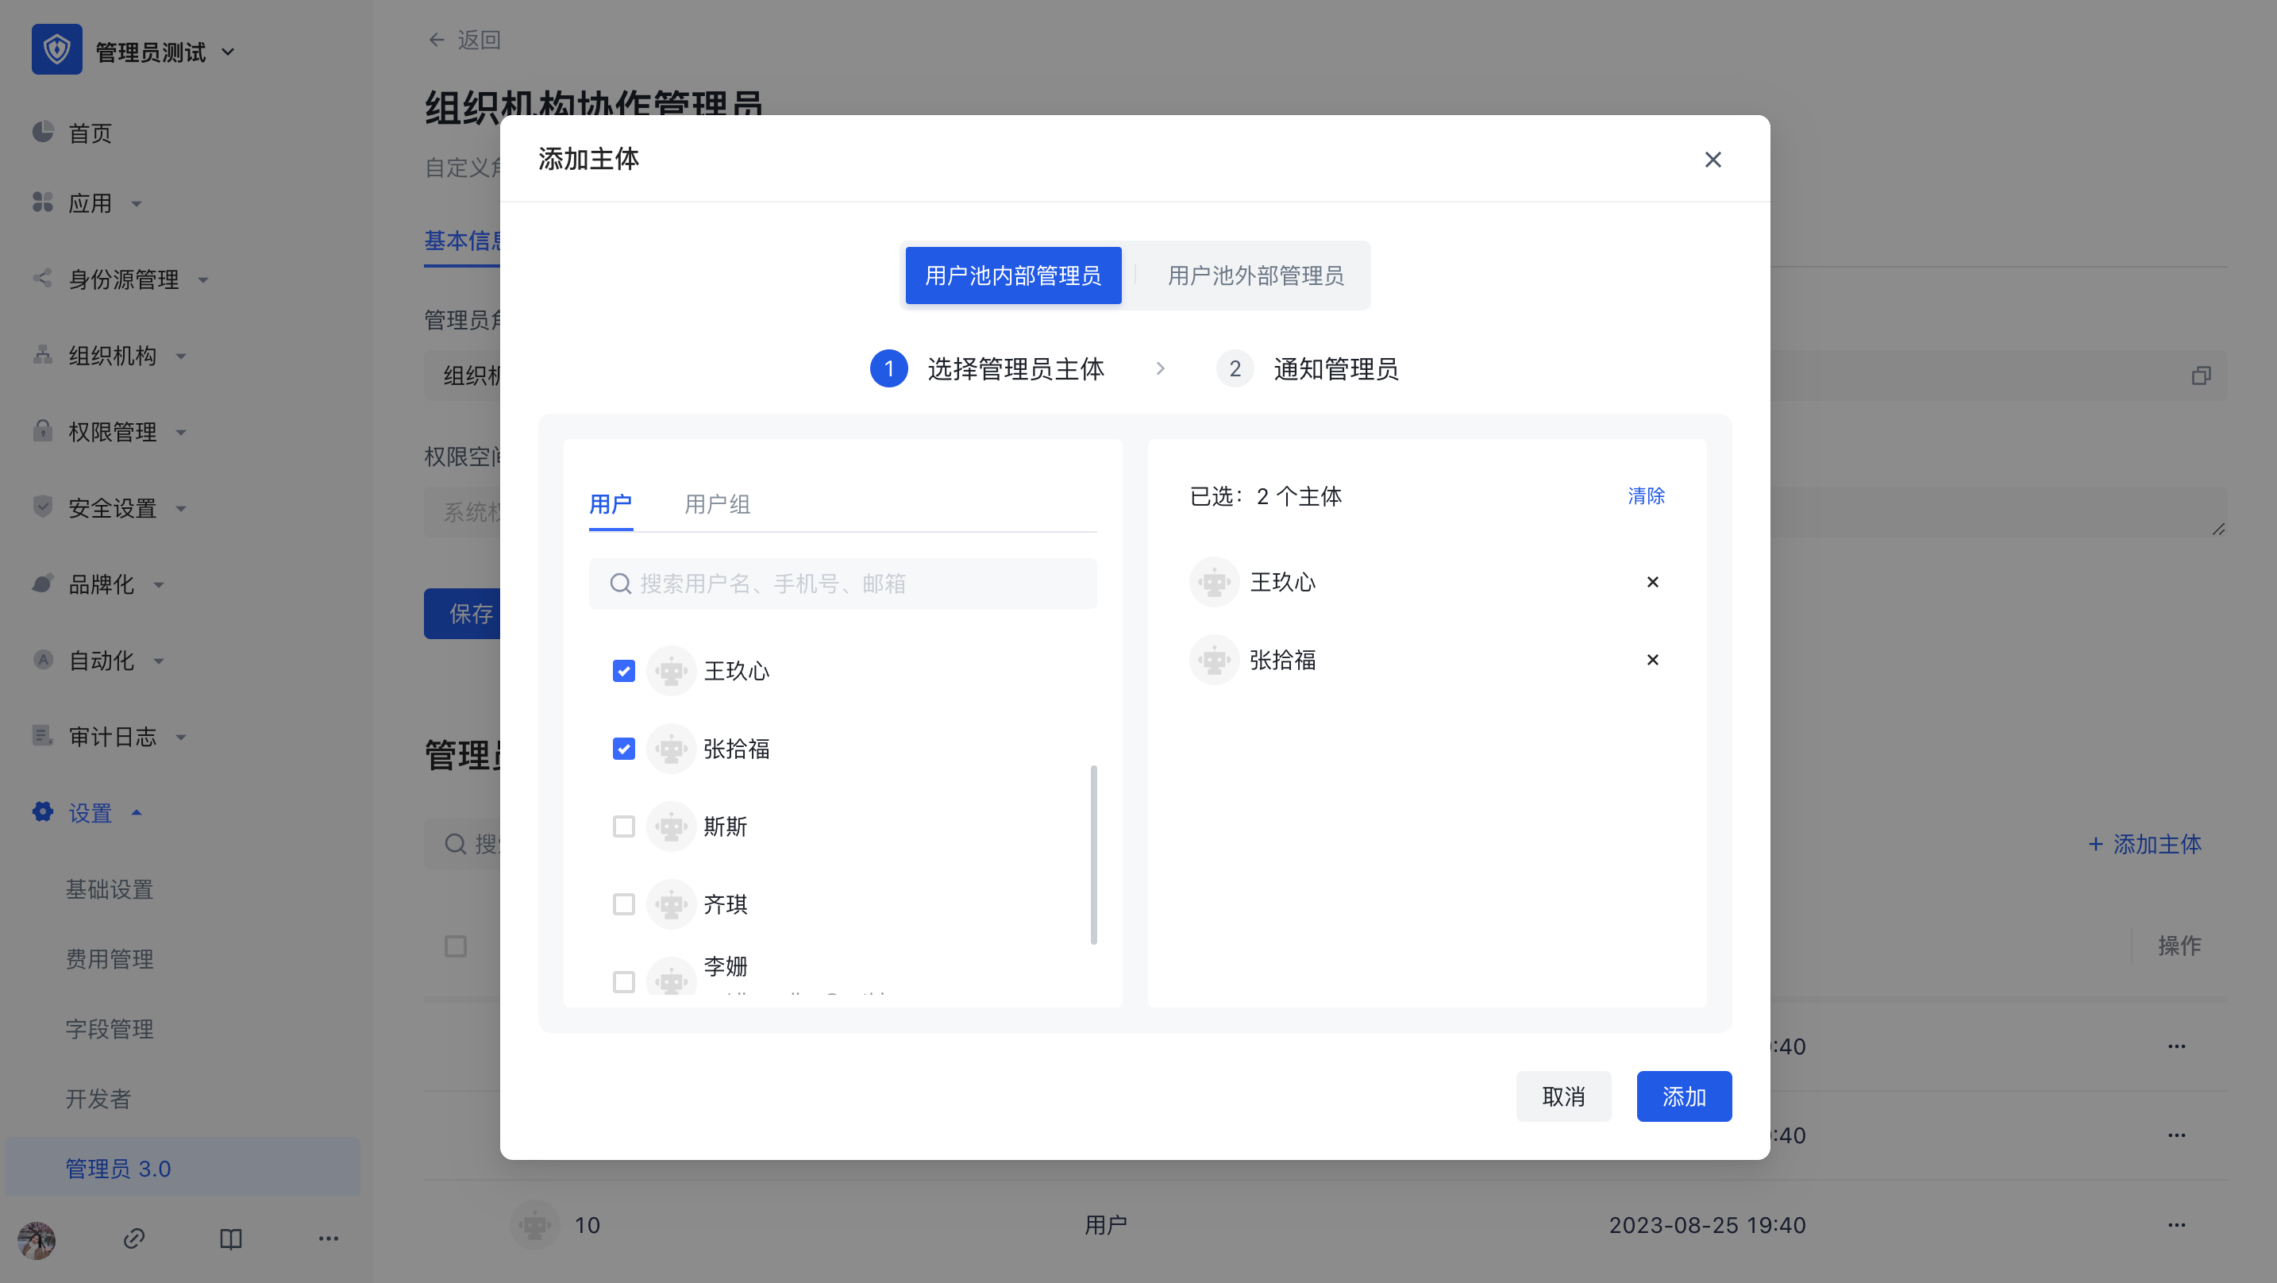Switch to the 用户组 tab

[x=717, y=504]
